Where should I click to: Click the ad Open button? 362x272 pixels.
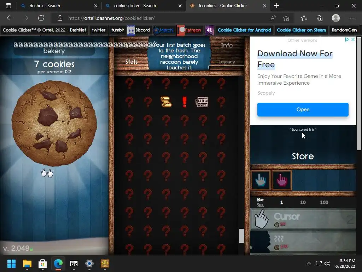tap(303, 110)
